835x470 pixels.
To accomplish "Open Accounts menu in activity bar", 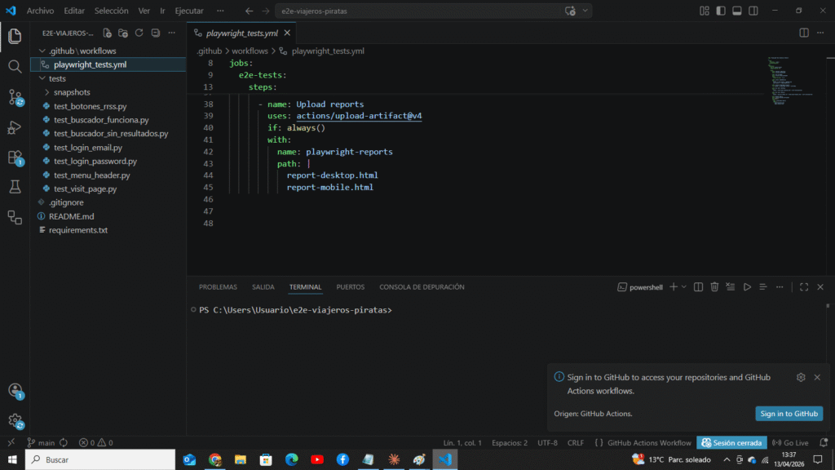I will click(x=15, y=391).
